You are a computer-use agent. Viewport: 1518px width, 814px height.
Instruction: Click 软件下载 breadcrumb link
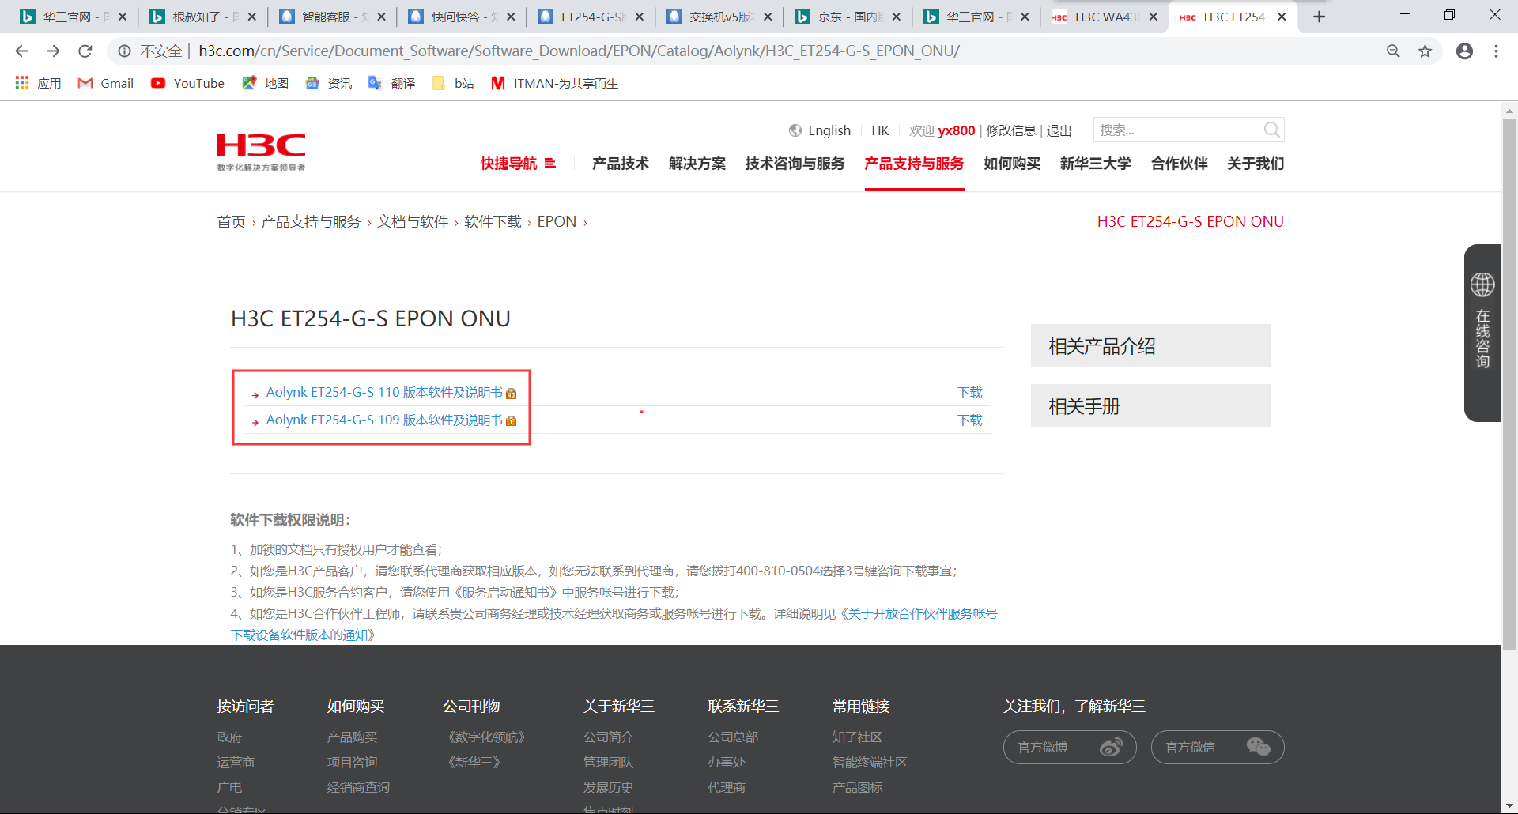(x=493, y=222)
